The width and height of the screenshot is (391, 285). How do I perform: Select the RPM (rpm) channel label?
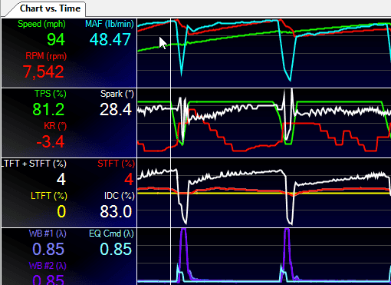coord(46,56)
